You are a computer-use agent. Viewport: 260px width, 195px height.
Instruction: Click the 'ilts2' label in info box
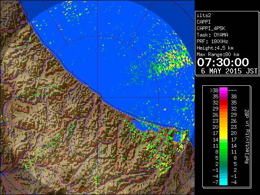[x=204, y=15]
